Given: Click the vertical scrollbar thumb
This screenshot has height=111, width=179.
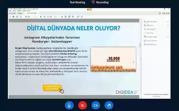Looking at the screenshot, I should point(140,45).
